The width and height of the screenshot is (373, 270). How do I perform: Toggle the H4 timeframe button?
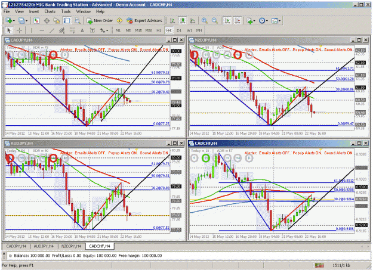[169, 30]
